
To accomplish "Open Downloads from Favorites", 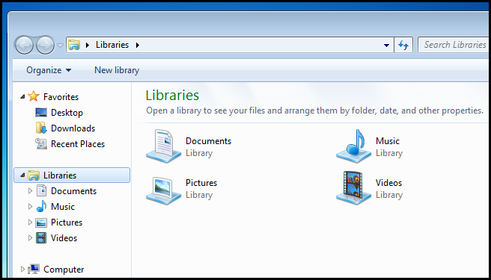I will click(x=73, y=128).
